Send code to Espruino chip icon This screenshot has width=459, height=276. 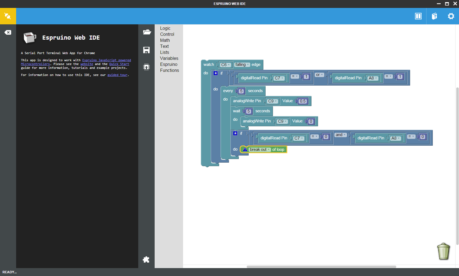(x=146, y=67)
